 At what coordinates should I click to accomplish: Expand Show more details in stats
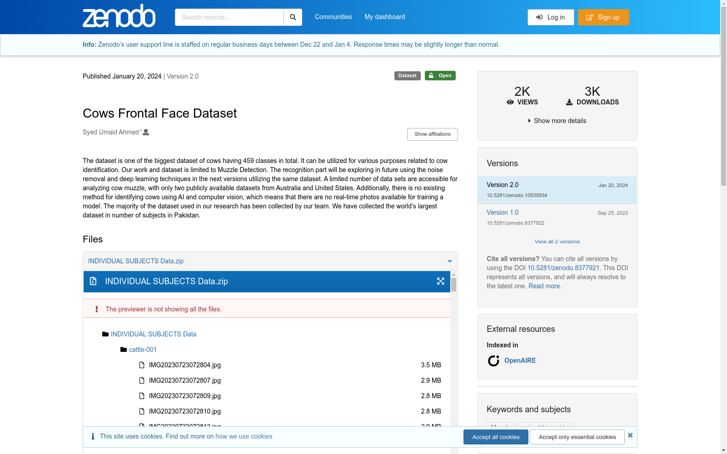557,121
